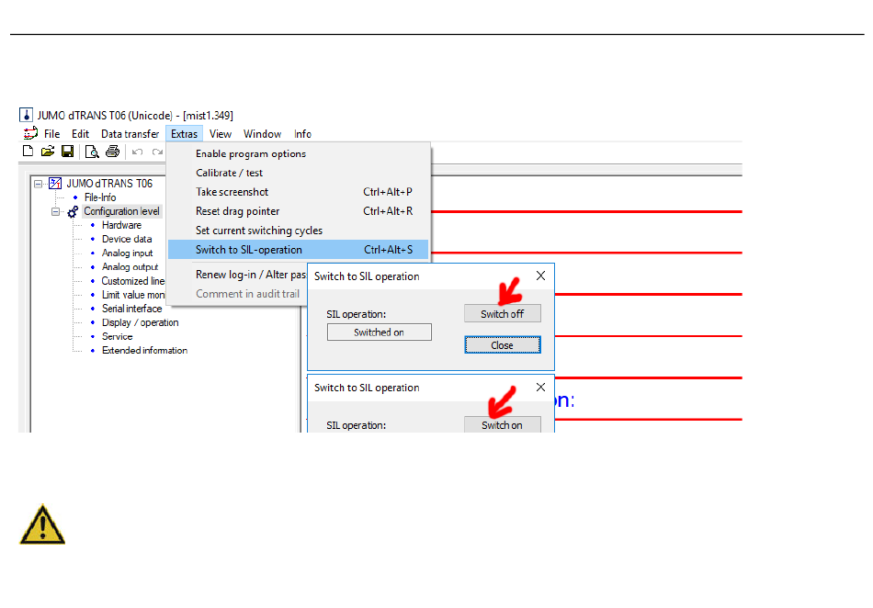
Task: Choose Enable program options
Action: pos(299,153)
